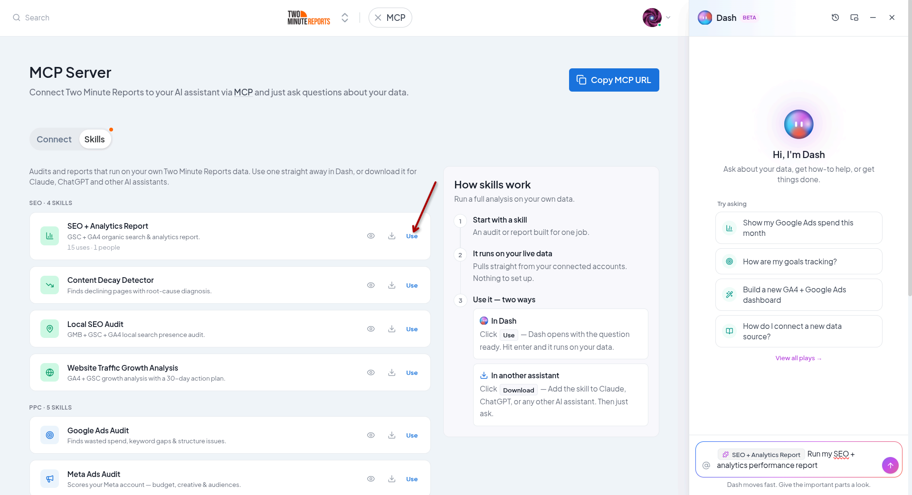Click the "Start with a skill" step
The width and height of the screenshot is (912, 495).
pyautogui.click(x=500, y=220)
